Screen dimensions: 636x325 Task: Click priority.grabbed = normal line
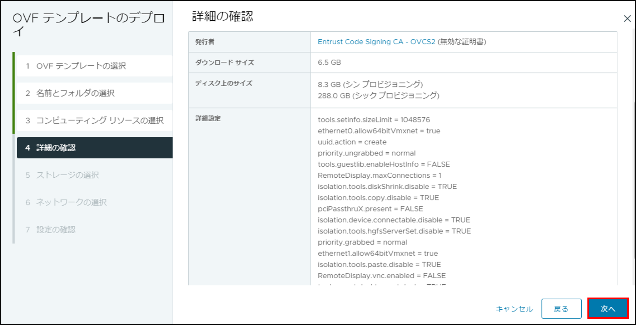[x=362, y=242]
